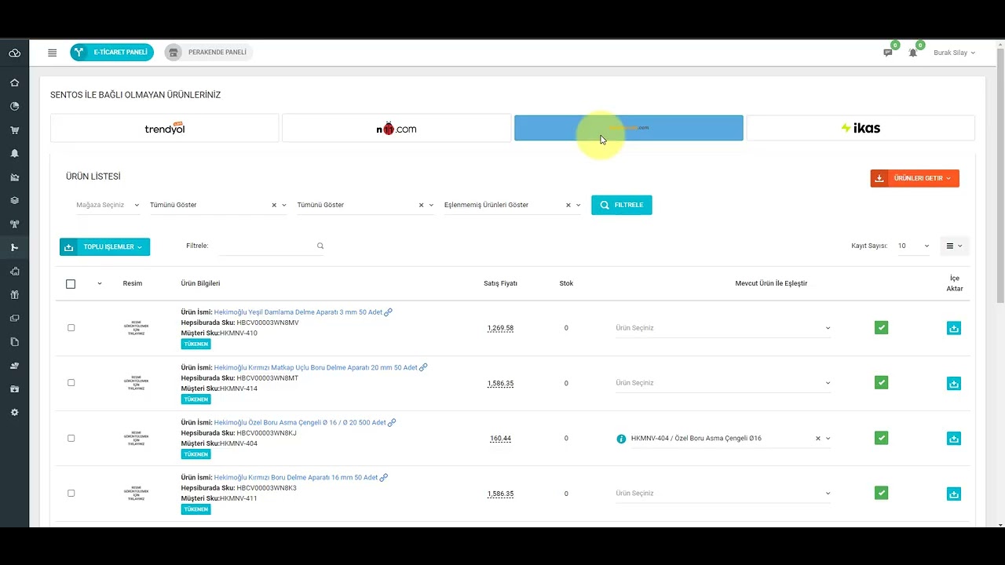This screenshot has width=1005, height=565.
Task: Click the bell icon in the sidebar
Action: (14, 154)
